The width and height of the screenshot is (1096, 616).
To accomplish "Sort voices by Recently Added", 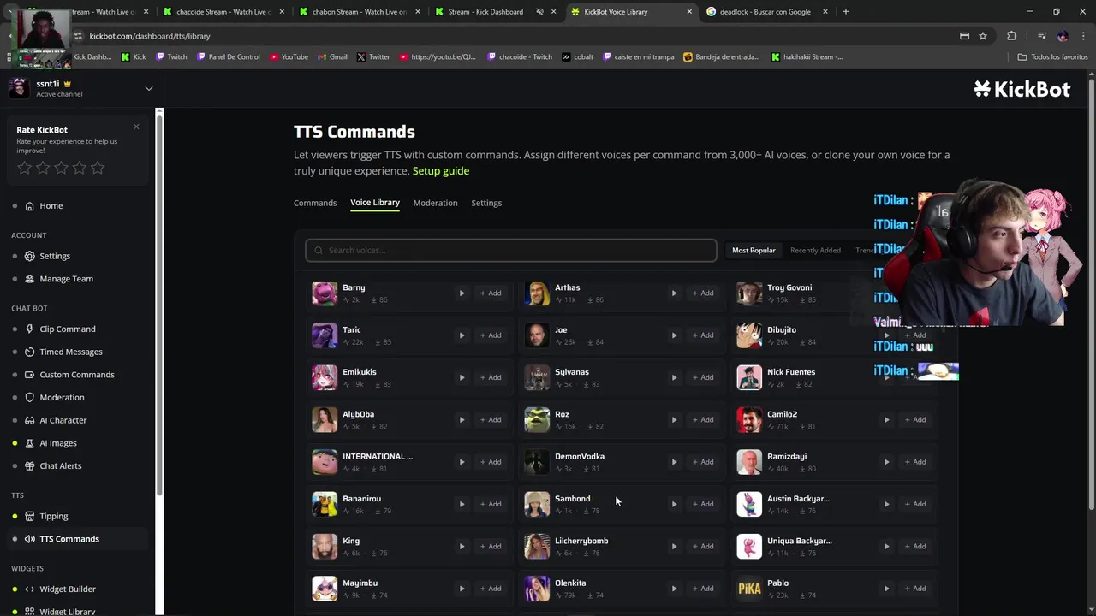I will 815,251.
